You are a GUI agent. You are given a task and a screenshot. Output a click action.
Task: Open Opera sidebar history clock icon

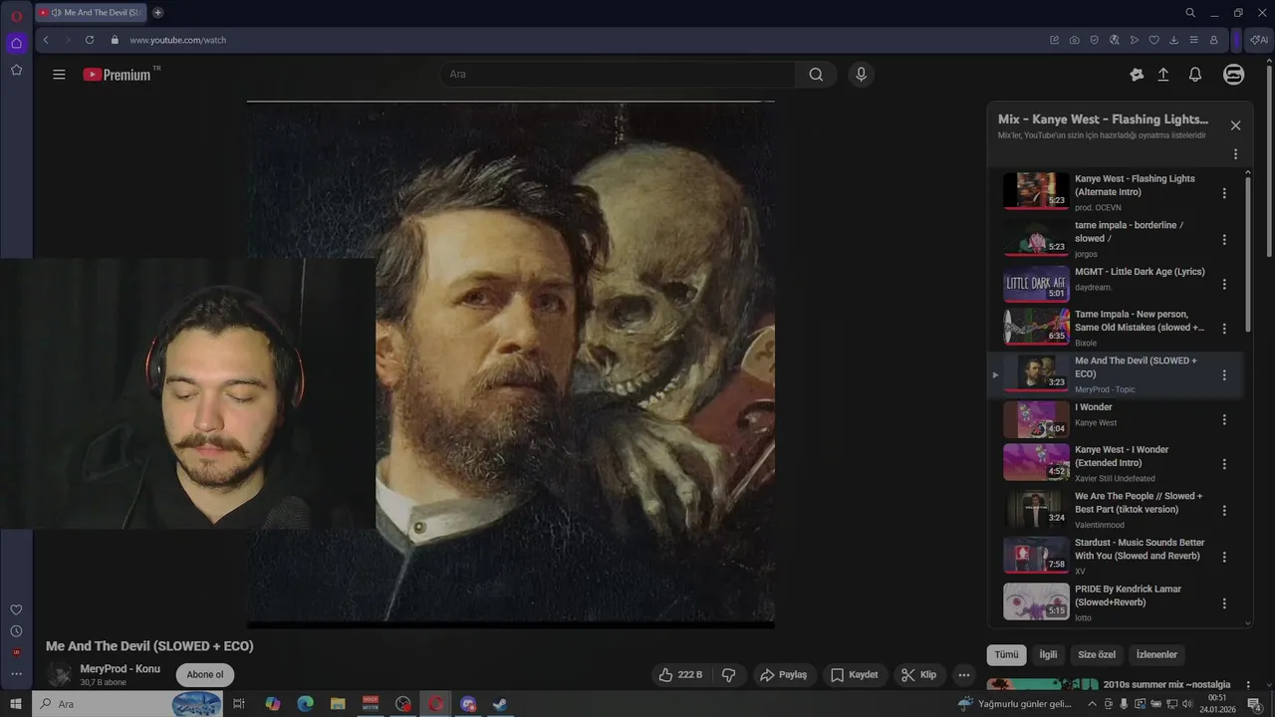(16, 631)
